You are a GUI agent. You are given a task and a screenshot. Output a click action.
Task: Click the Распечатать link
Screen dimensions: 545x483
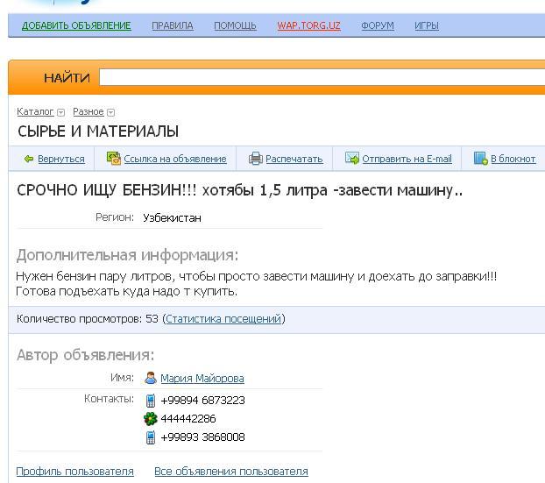coord(294,159)
